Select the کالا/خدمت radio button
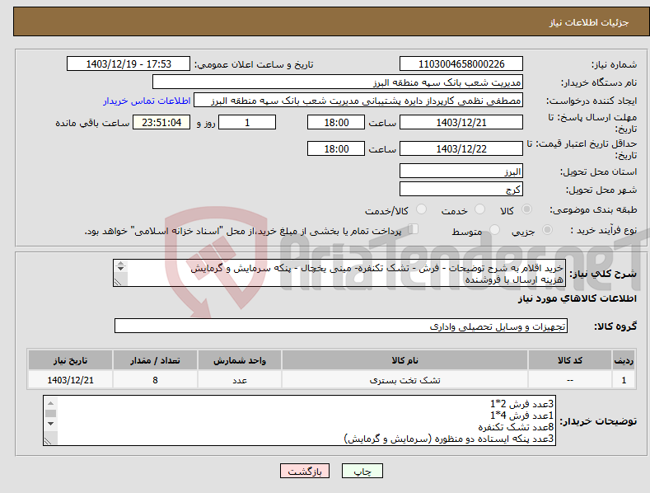The image size is (650, 493). point(421,209)
